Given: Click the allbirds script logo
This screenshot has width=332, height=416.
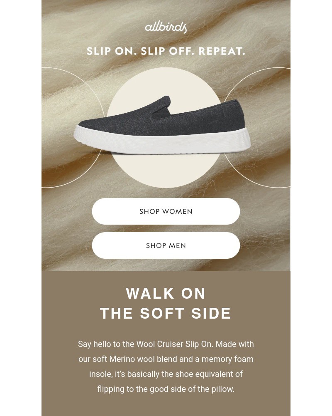Looking at the screenshot, I should (166, 27).
